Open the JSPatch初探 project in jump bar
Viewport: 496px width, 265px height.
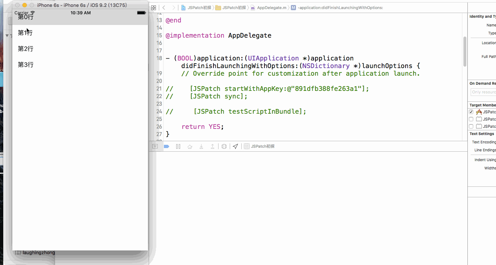[196, 8]
